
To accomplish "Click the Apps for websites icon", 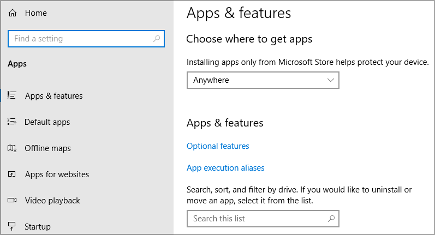I will [11, 174].
